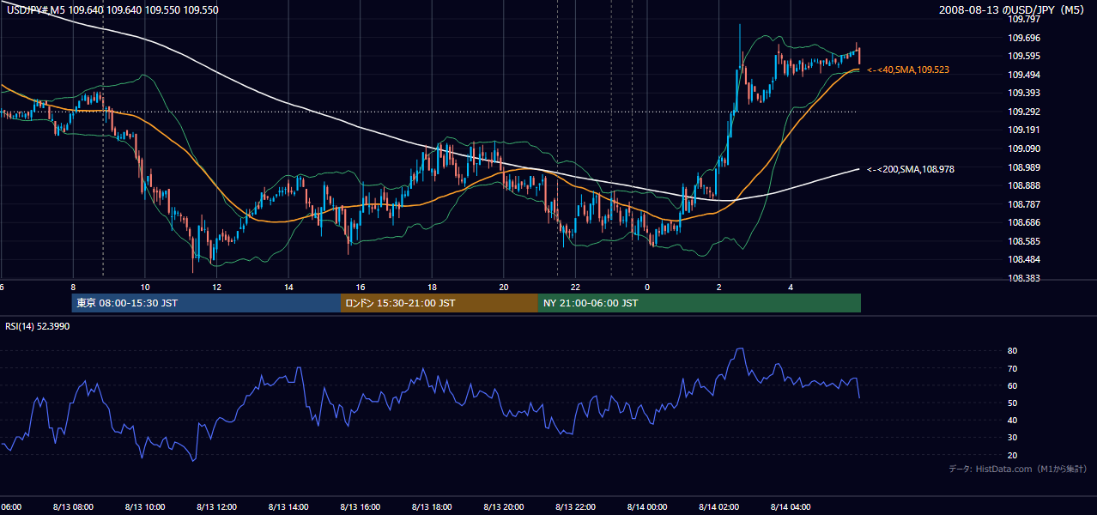
Task: Click the 200 SMA label reading 108.978
Action: 911,169
